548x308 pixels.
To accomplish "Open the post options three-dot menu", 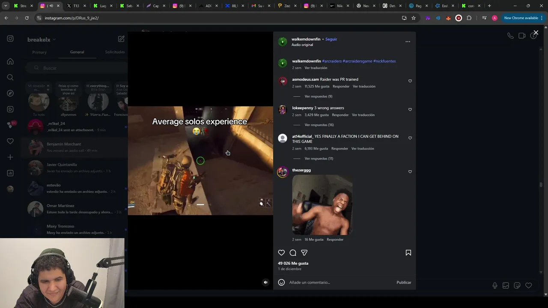I will coord(408,41).
